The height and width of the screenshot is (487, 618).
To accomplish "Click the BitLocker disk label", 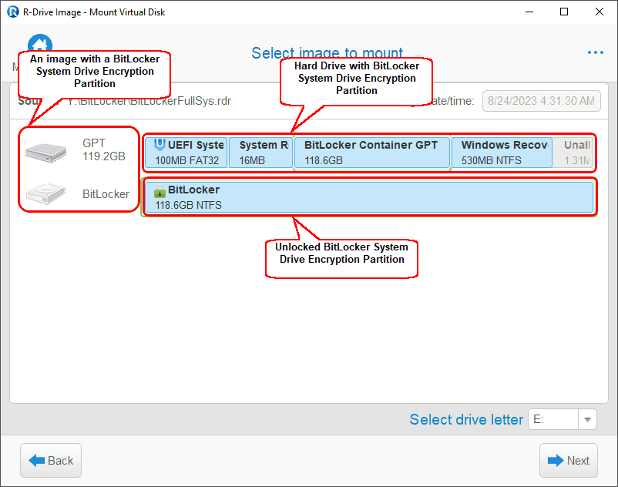I will coord(106,194).
